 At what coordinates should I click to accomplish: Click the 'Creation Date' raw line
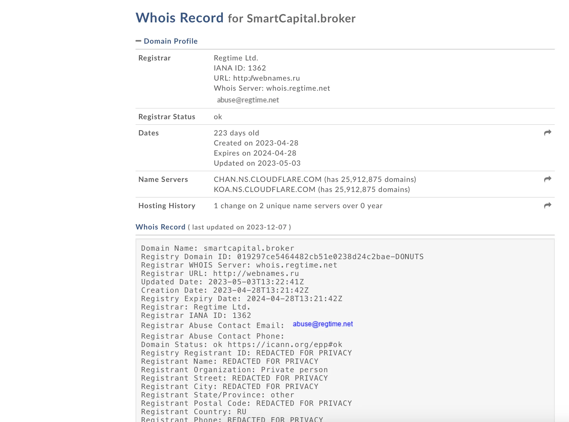pyautogui.click(x=225, y=290)
